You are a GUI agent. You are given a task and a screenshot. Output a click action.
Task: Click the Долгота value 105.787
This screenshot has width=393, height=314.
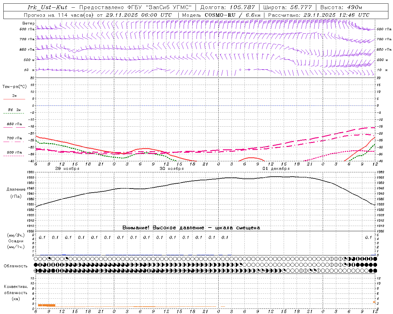coord(242,7)
